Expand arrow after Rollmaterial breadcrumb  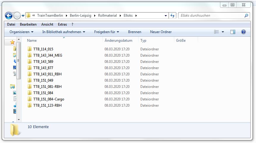120,15
